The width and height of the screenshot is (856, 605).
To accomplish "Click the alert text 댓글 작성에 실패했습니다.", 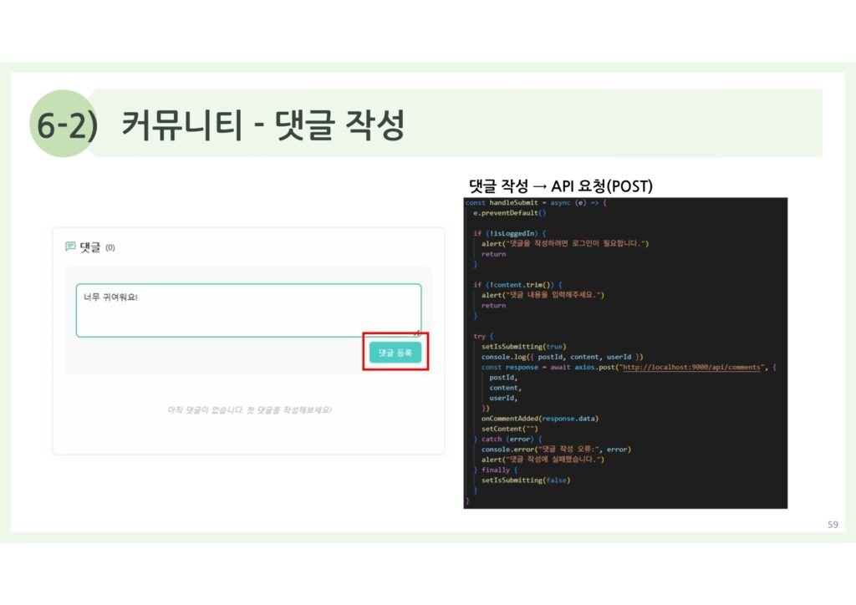I will (553, 460).
